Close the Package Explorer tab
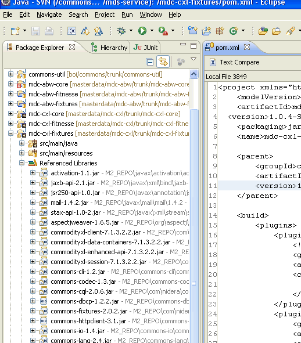 tap(72, 47)
